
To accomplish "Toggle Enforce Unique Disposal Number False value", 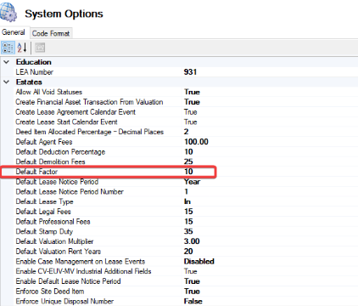I will click(x=193, y=302).
